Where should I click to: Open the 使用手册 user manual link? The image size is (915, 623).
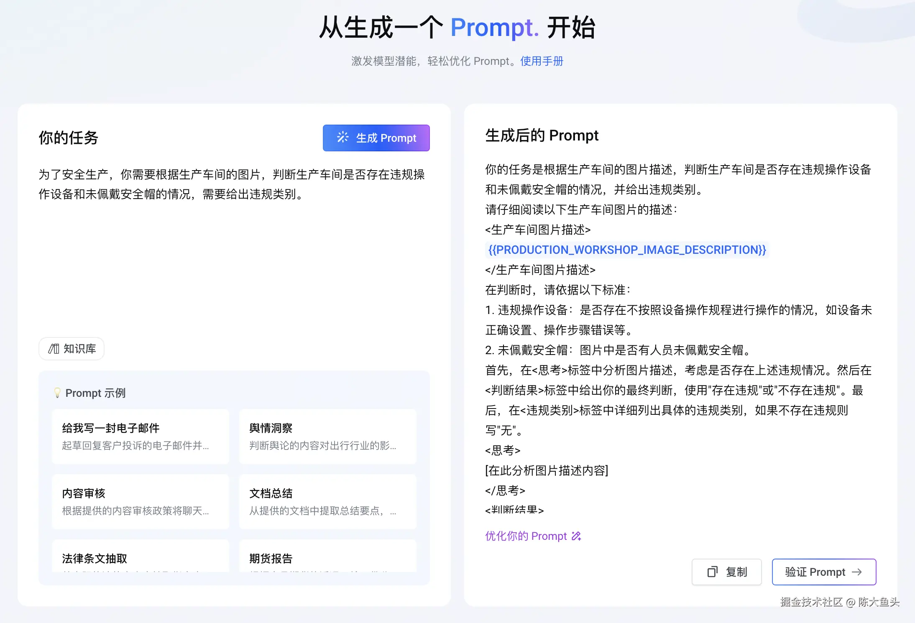(x=542, y=61)
